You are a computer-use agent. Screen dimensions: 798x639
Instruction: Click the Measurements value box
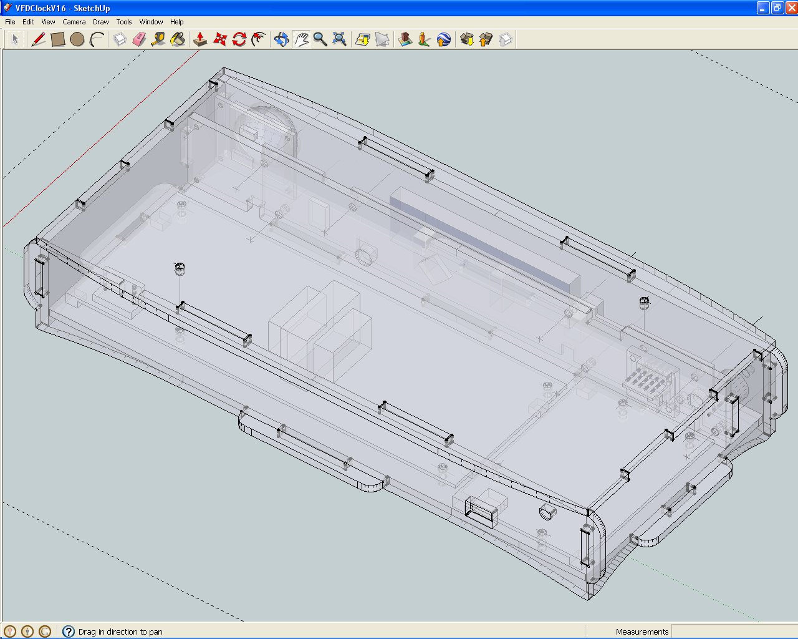click(734, 632)
